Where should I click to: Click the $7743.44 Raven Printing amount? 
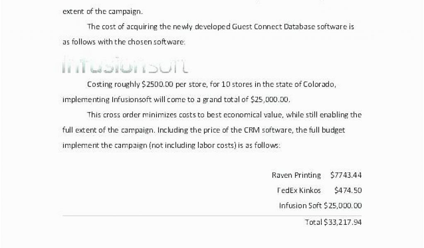tap(346, 175)
